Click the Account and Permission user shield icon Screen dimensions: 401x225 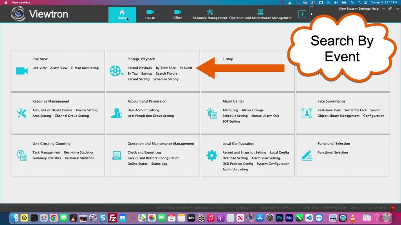pyautogui.click(x=117, y=113)
